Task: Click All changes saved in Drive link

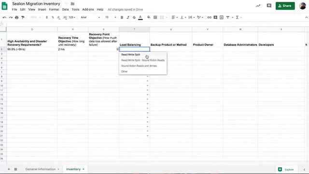Action: (126, 10)
